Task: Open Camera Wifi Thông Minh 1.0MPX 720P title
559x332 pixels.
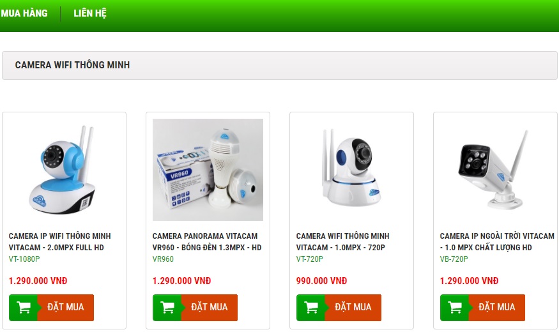Action: coord(342,241)
